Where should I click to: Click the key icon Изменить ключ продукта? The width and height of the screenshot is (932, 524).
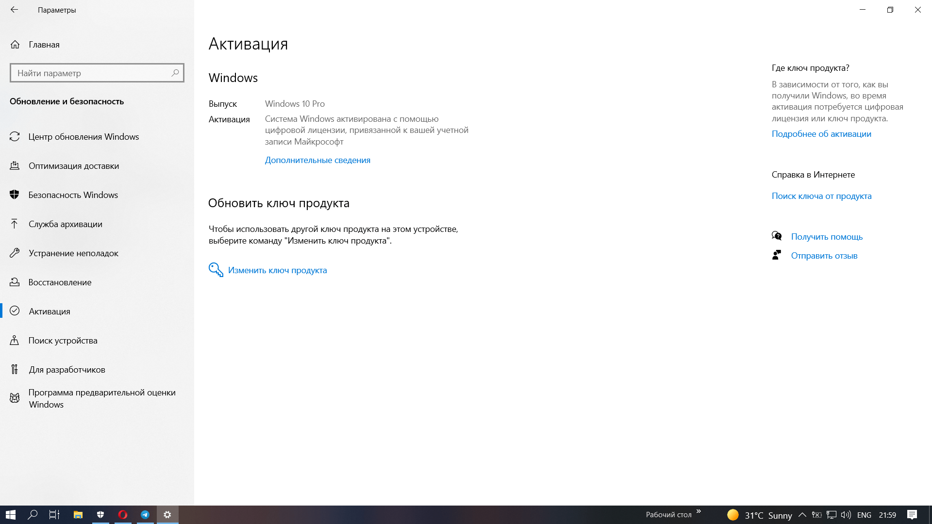pyautogui.click(x=216, y=270)
